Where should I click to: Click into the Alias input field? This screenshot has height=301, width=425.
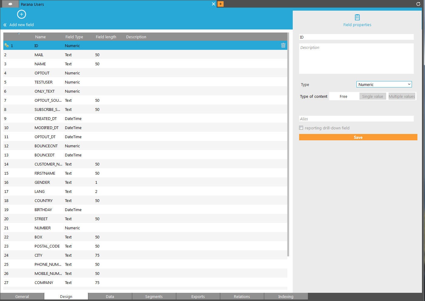(356, 119)
